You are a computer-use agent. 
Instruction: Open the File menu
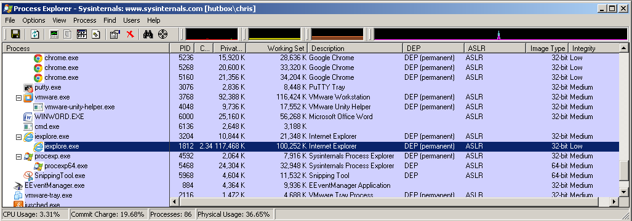(10, 20)
